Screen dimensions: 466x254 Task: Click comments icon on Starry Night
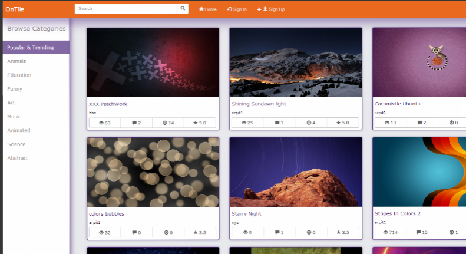(x=277, y=232)
